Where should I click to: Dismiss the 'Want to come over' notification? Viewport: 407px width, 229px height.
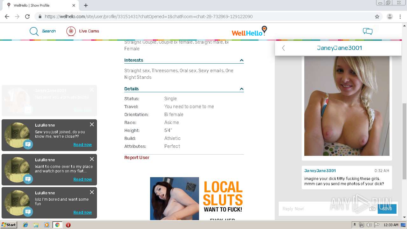[92, 159]
